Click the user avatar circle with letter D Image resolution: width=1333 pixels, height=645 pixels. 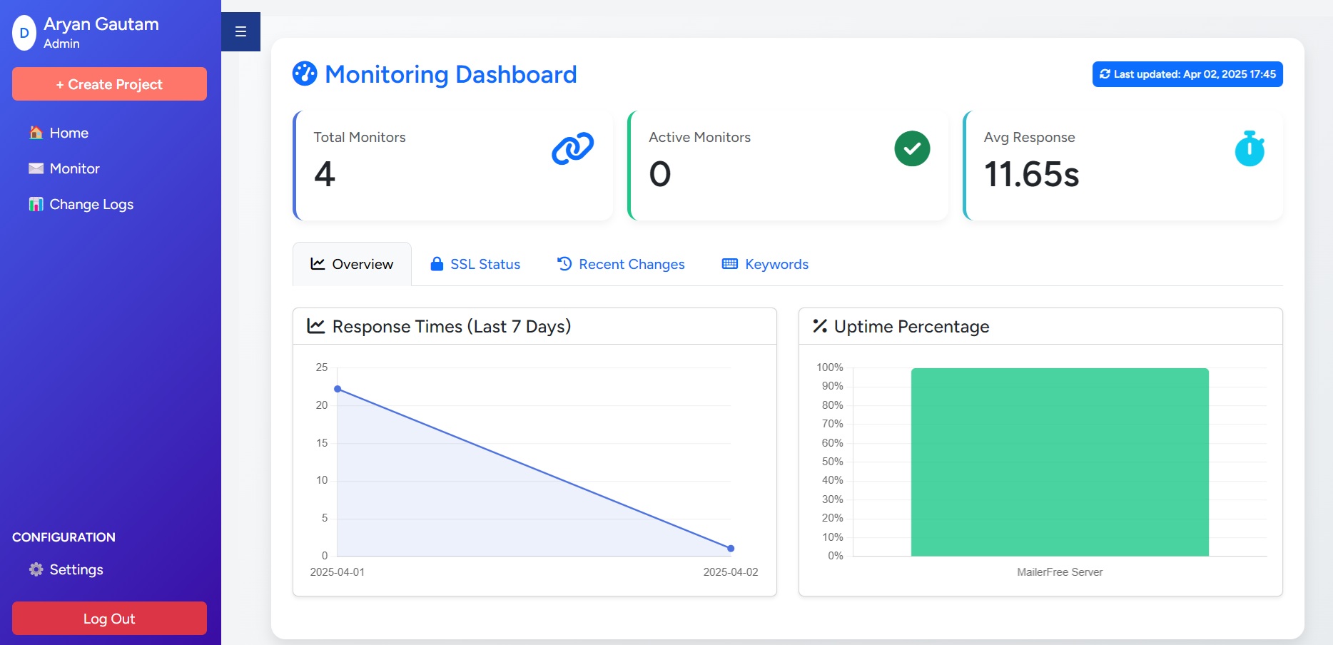pyautogui.click(x=24, y=33)
